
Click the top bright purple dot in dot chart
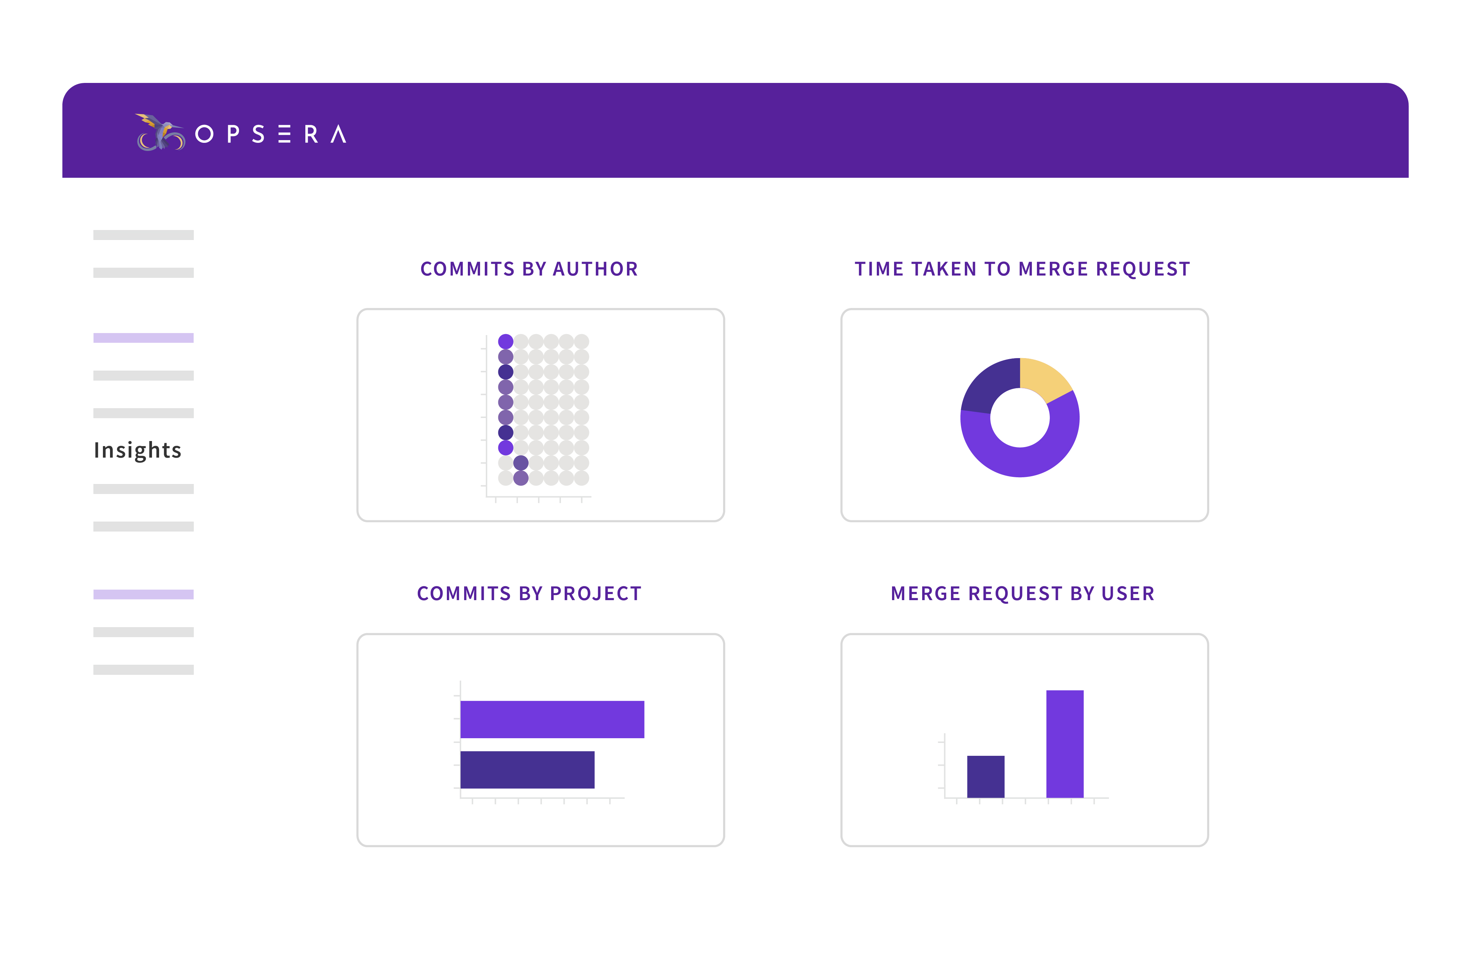click(x=505, y=342)
